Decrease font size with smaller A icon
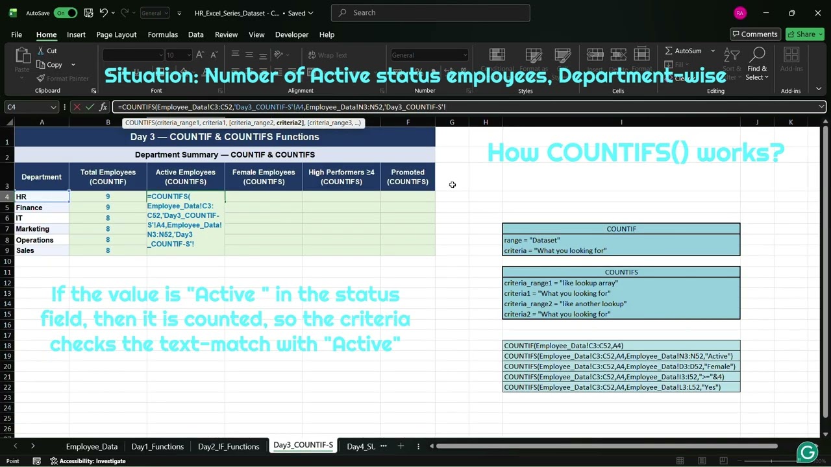The height and width of the screenshot is (467, 831). (x=214, y=55)
